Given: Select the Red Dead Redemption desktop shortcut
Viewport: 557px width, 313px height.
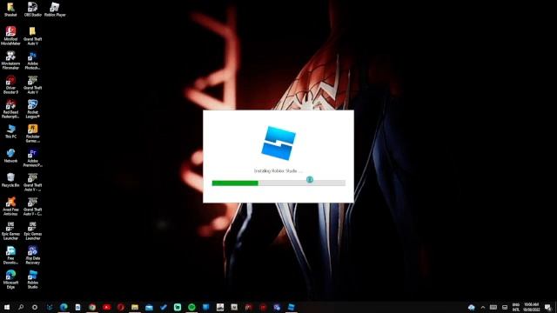Looking at the screenshot, I should 10,109.
